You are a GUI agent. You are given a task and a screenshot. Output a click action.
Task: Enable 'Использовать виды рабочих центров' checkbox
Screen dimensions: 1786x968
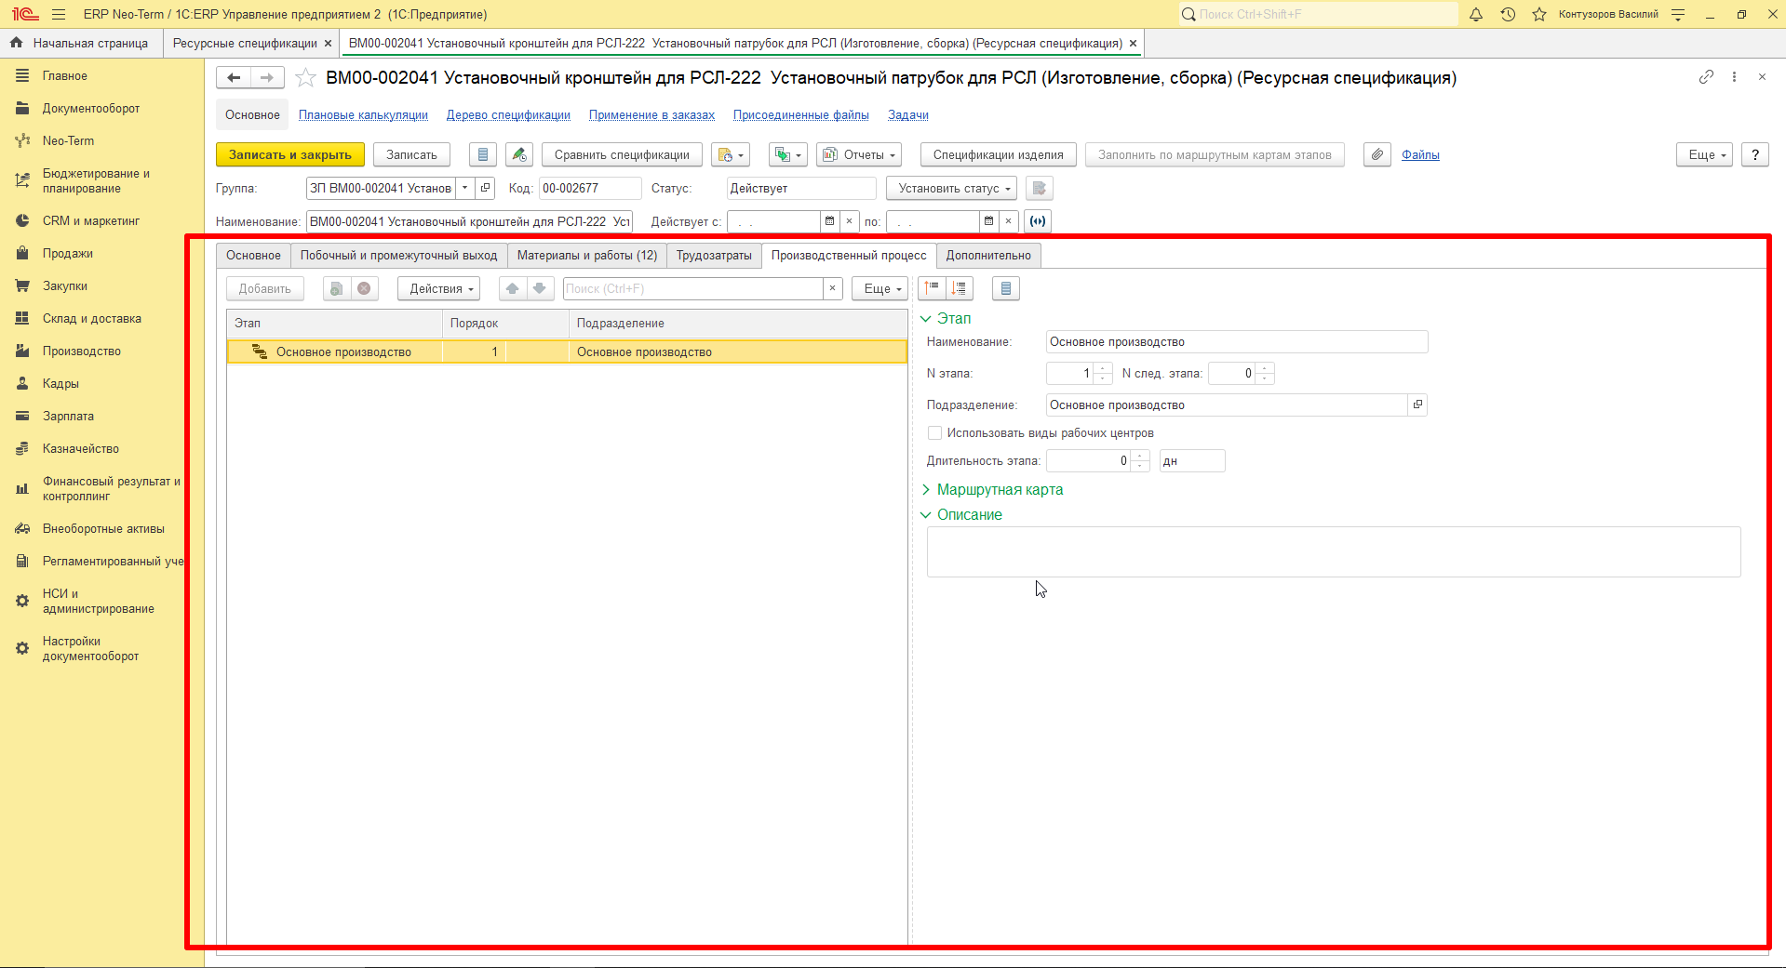tap(934, 433)
